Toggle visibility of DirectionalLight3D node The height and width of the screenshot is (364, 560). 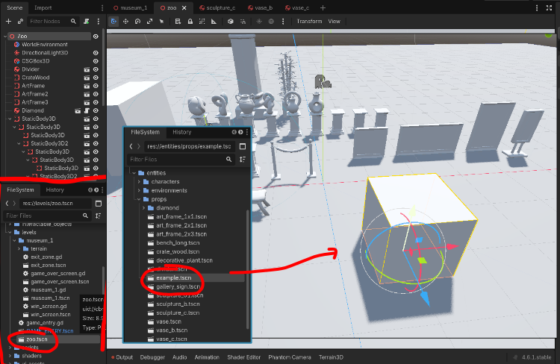(x=96, y=53)
